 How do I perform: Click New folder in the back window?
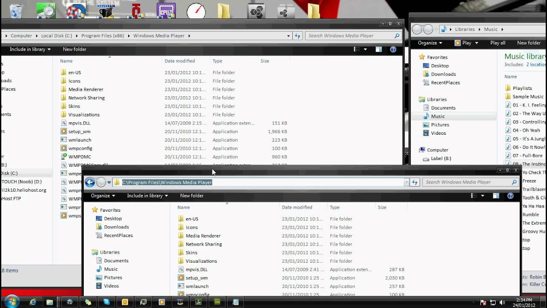(75, 50)
